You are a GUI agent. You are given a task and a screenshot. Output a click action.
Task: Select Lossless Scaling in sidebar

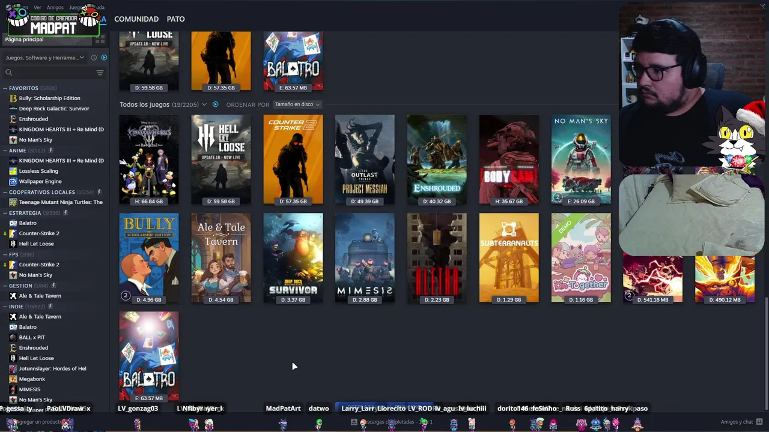pos(38,171)
